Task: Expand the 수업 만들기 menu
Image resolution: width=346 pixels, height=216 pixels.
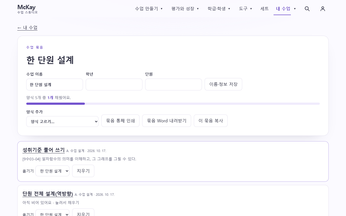Action: pos(149,9)
